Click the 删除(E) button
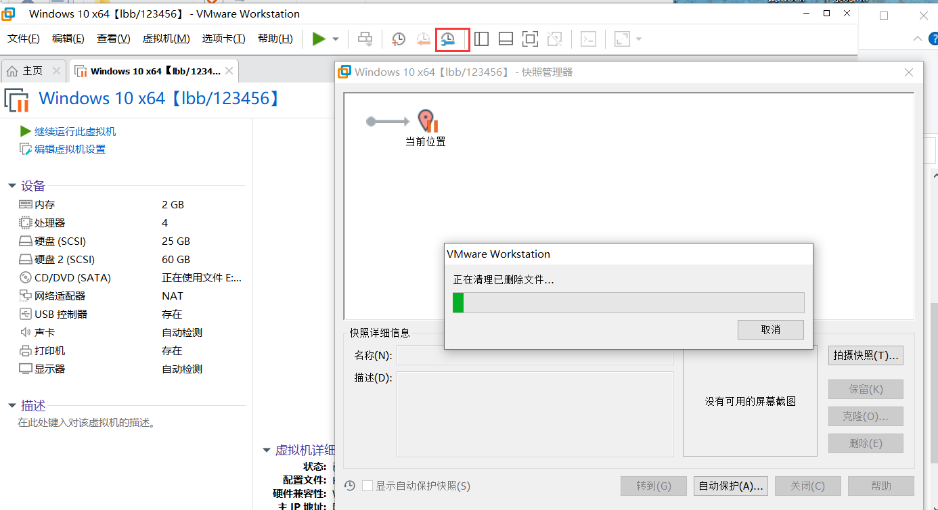The height and width of the screenshot is (510, 938). [866, 444]
